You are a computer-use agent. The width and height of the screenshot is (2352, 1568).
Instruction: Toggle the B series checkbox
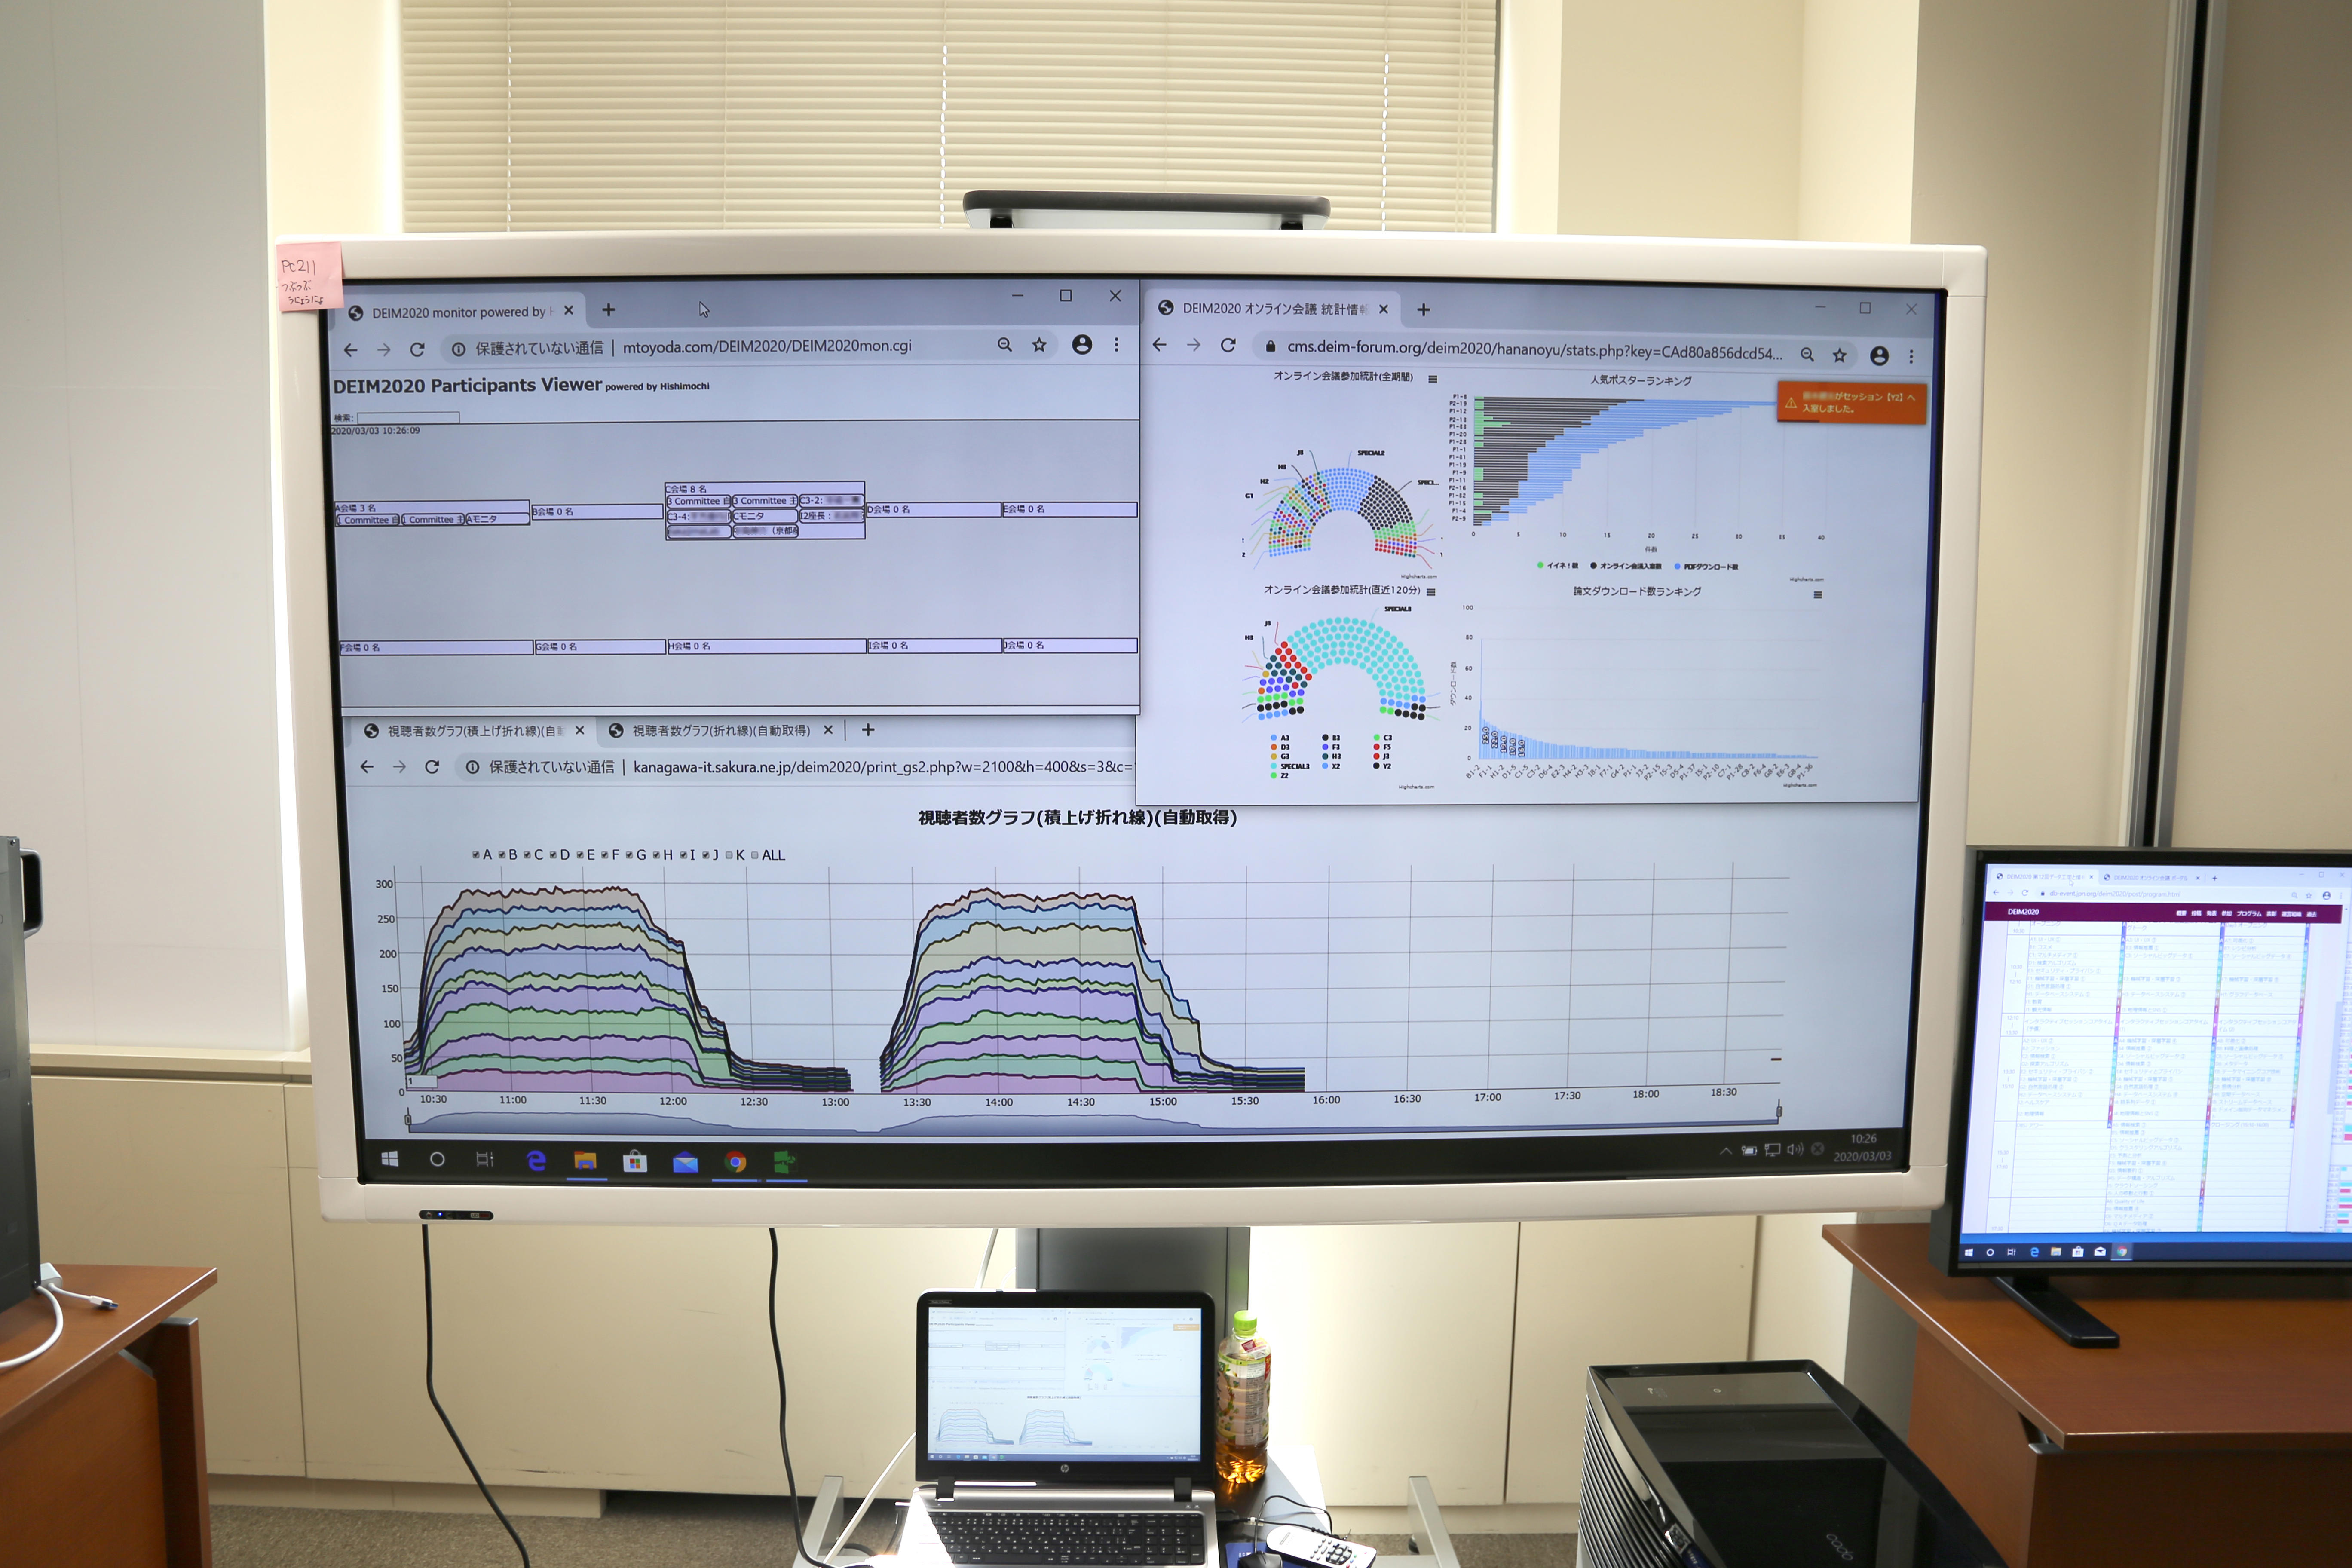coord(502,855)
